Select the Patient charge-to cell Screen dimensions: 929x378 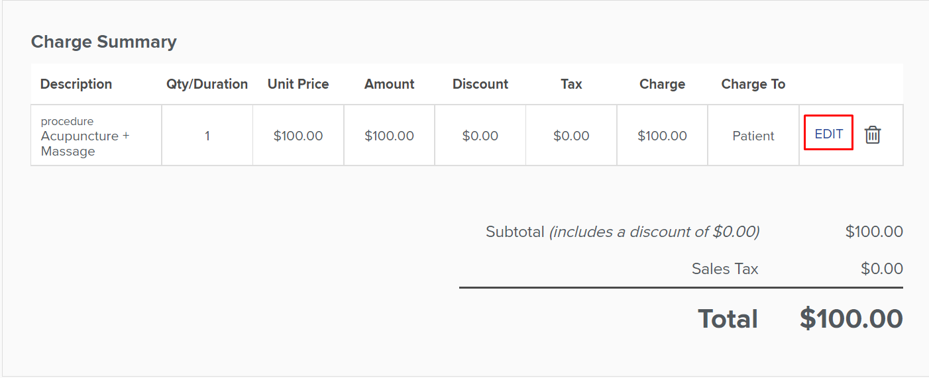tap(753, 136)
